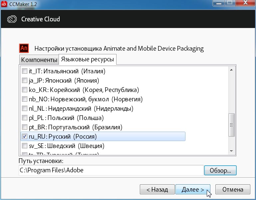Minimize the CCMaker window
256x200 pixels.
coord(219,3)
